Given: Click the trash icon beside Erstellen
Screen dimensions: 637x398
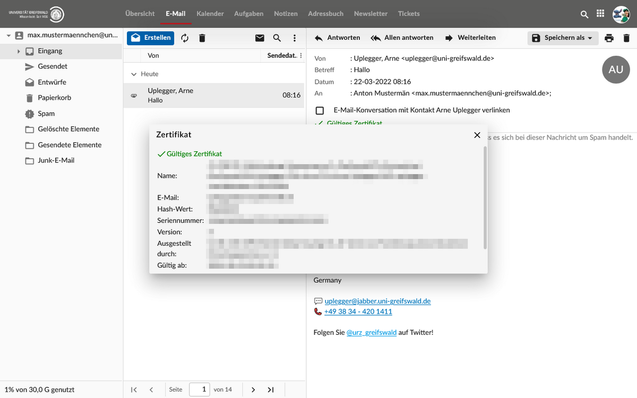Looking at the screenshot, I should pyautogui.click(x=202, y=38).
